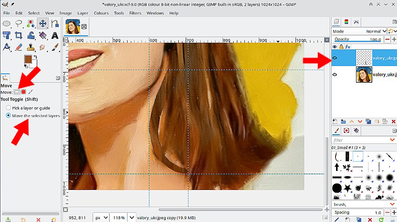This screenshot has width=397, height=222.
Task: Pick the Eraser tool
Action: tap(19, 47)
